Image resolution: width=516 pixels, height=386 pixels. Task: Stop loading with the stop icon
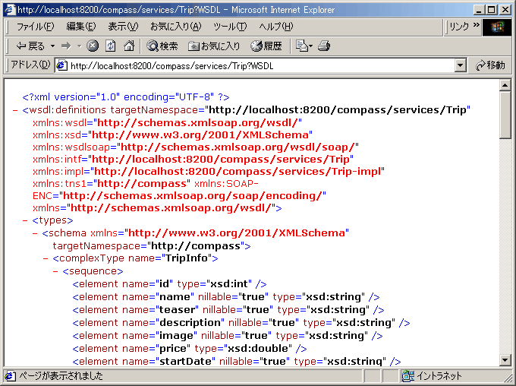93,46
